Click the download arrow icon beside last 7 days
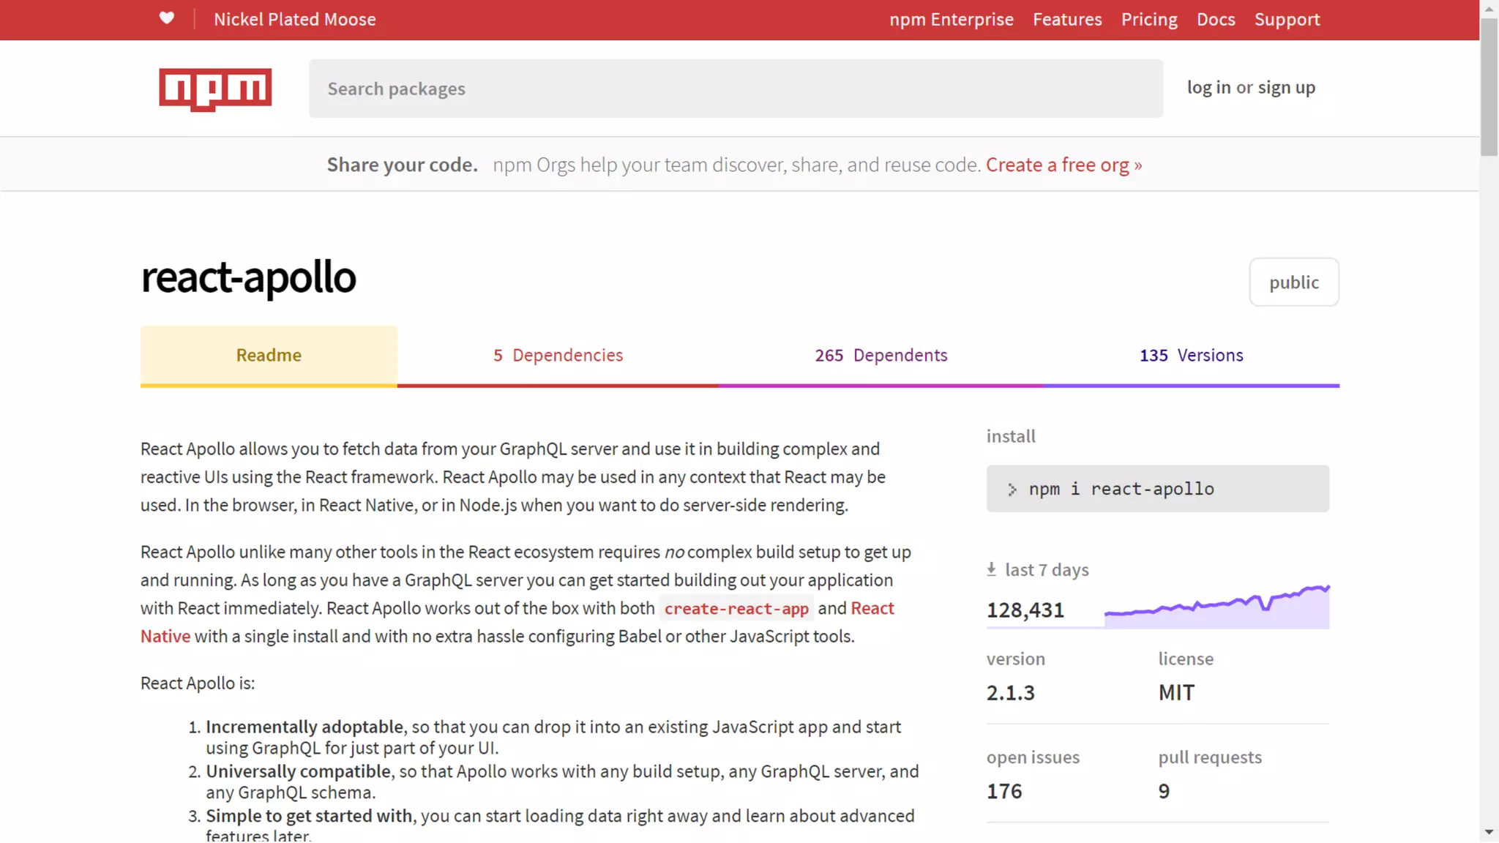 coord(991,569)
